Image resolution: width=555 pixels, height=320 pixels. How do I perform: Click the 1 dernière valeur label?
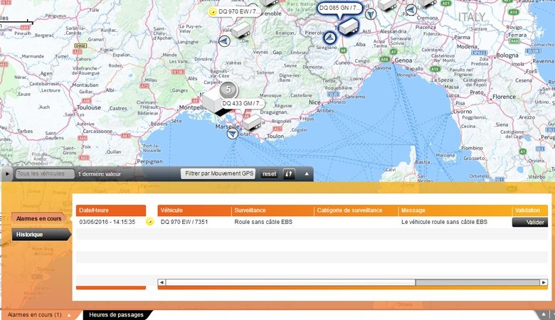click(100, 174)
